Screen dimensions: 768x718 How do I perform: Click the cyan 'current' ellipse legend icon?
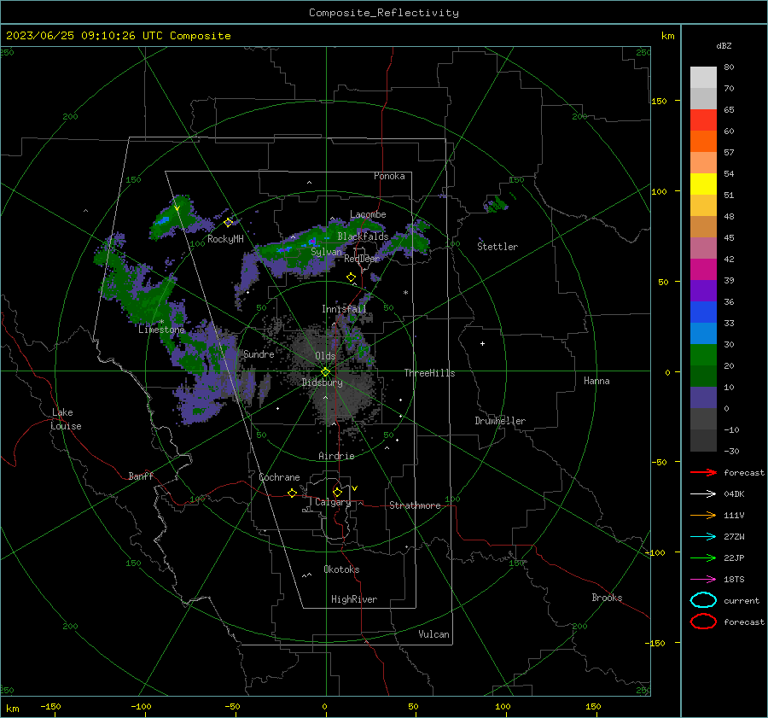[x=703, y=600]
